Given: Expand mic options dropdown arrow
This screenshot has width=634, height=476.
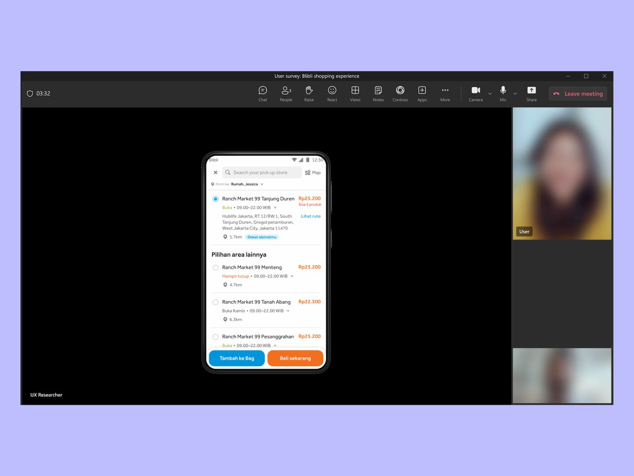Looking at the screenshot, I should [x=515, y=93].
